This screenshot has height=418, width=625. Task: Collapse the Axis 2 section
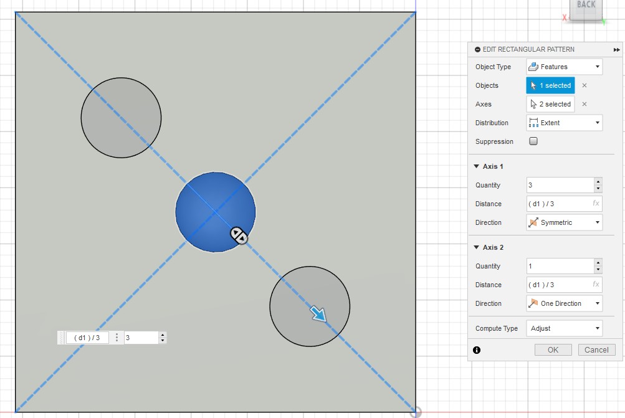point(477,247)
